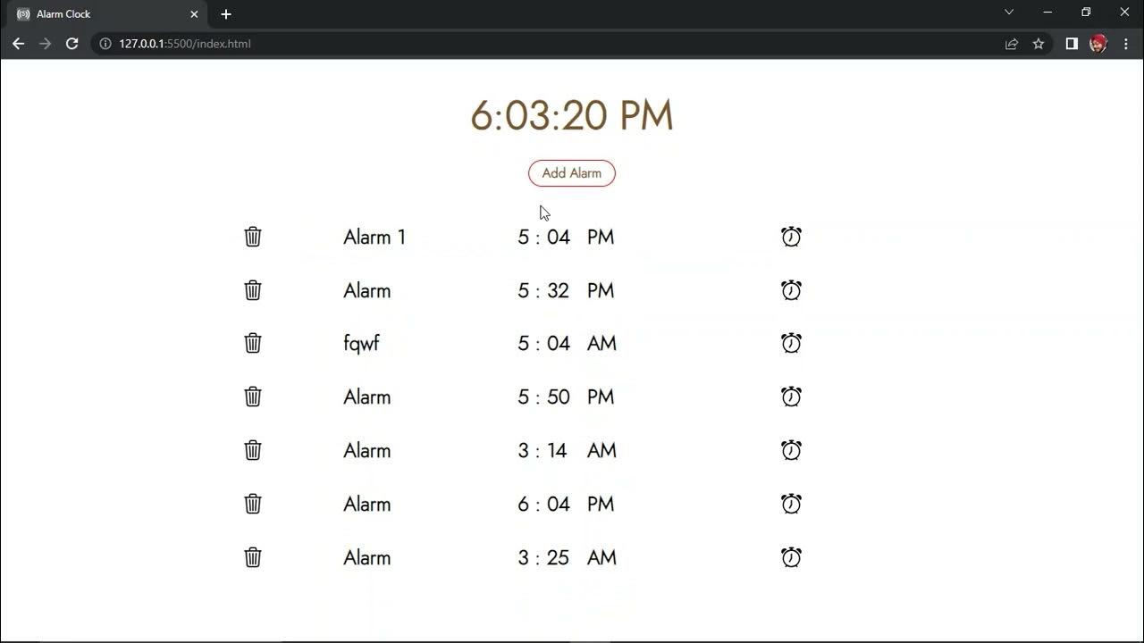Expand the tab search dropdown arrow

pyautogui.click(x=1009, y=13)
